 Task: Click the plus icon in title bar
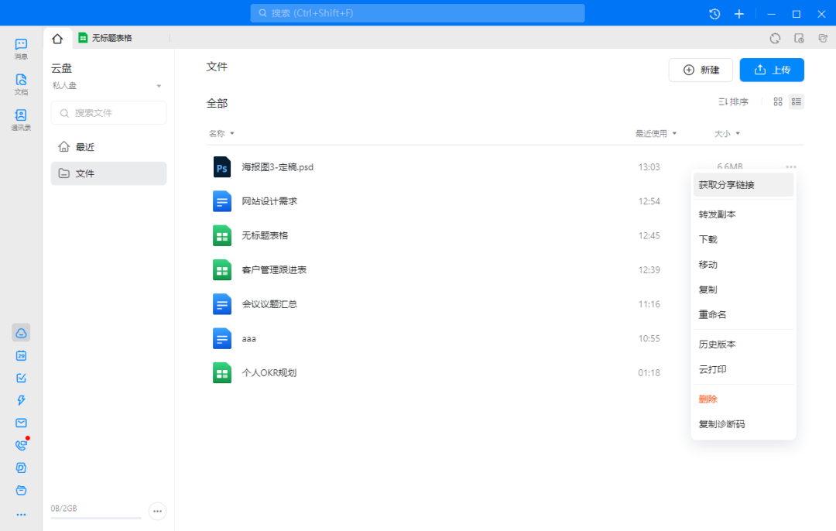tap(739, 14)
